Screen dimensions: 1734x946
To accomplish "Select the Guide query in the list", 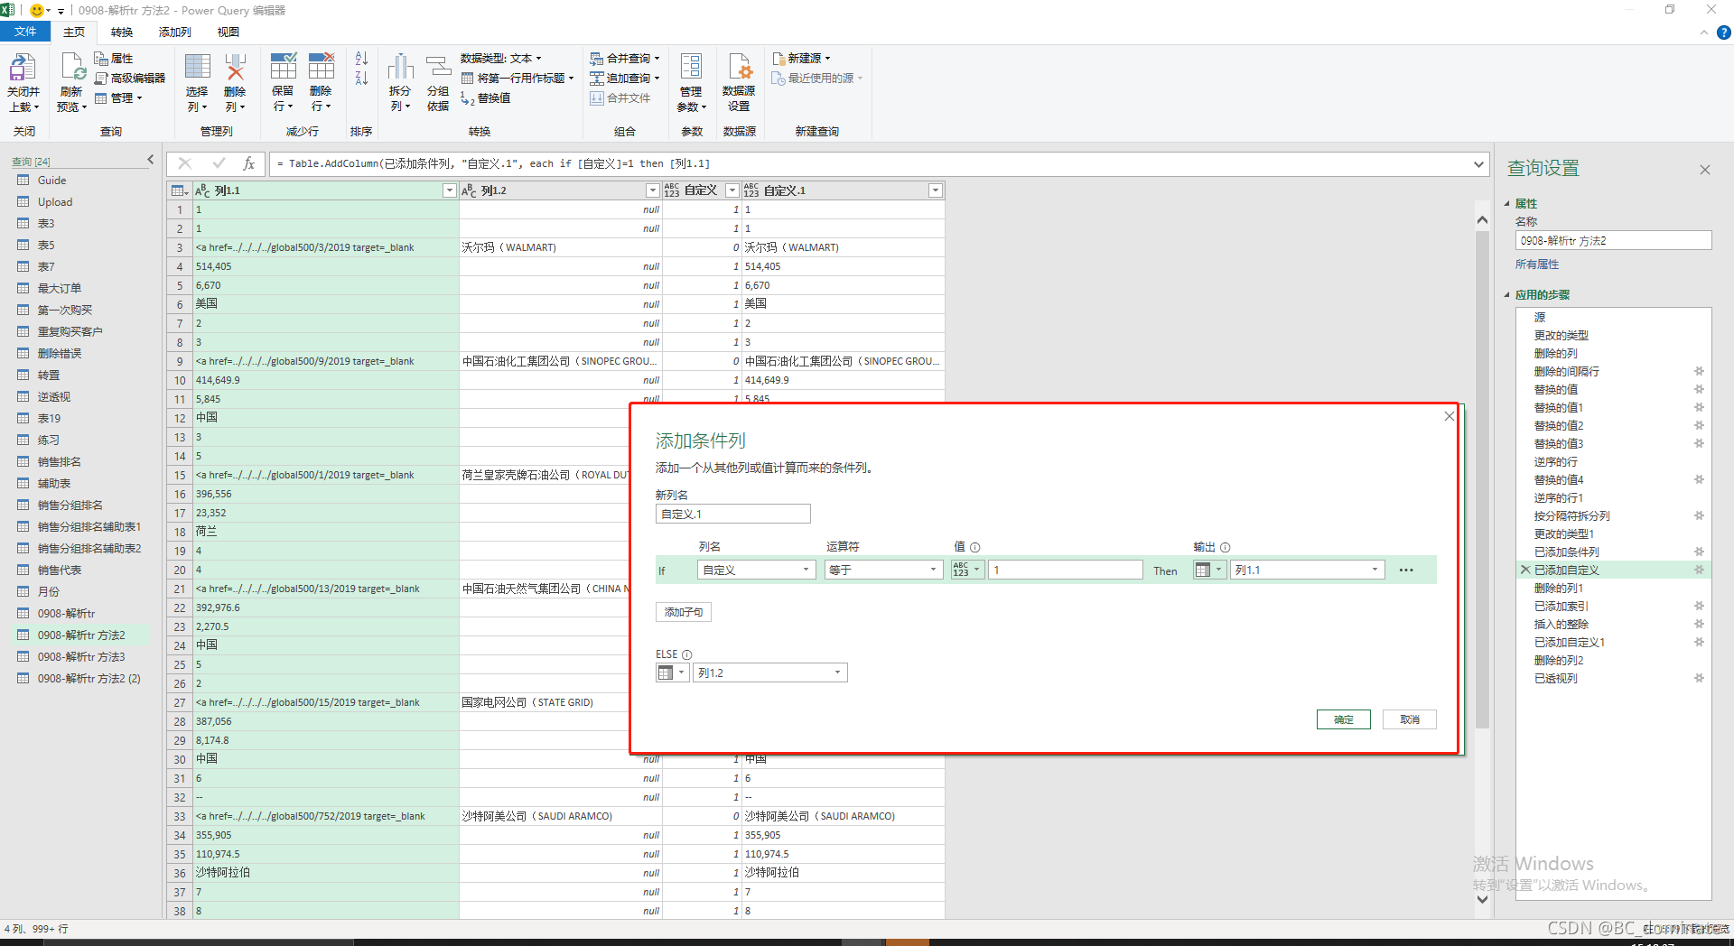I will click(x=51, y=181).
